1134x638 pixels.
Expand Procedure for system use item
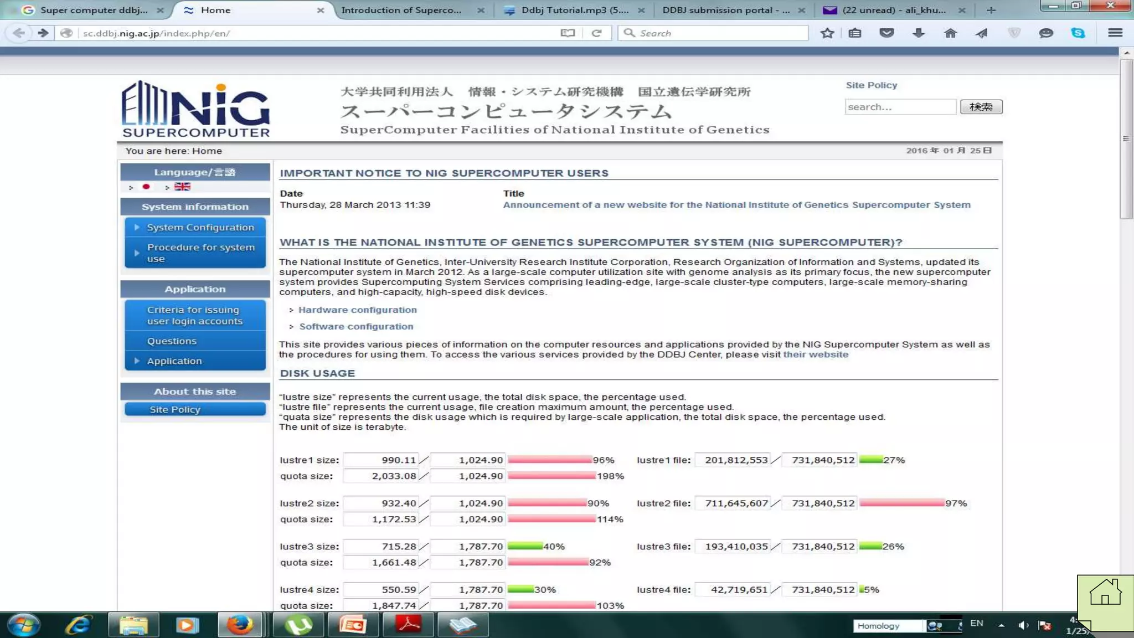(200, 253)
